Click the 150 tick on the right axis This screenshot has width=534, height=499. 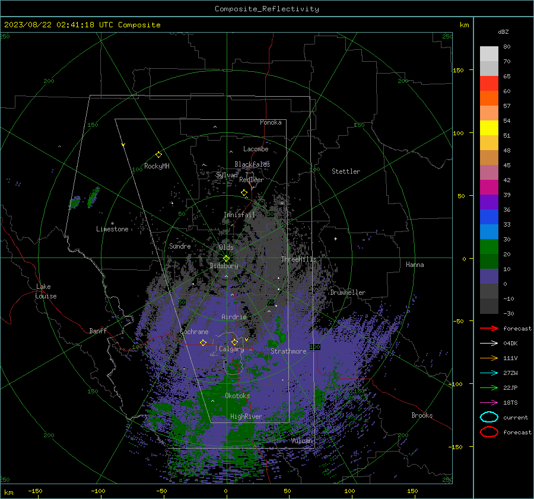tap(458, 70)
